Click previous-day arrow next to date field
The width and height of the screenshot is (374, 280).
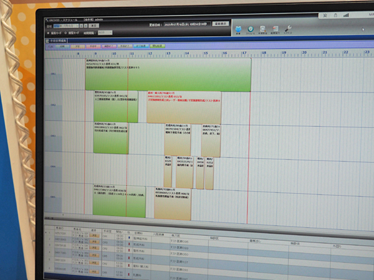click(81, 26)
